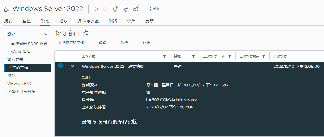Image resolution: width=324 pixels, height=137 pixels.
Task: Sort by the 下次執行 column header
Action: tap(280, 56)
